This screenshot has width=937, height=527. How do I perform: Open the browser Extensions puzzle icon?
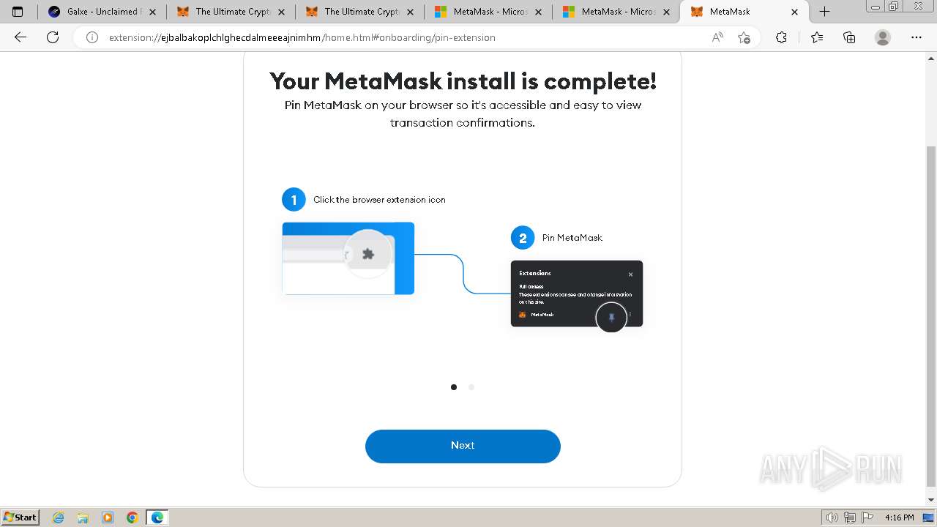[781, 37]
